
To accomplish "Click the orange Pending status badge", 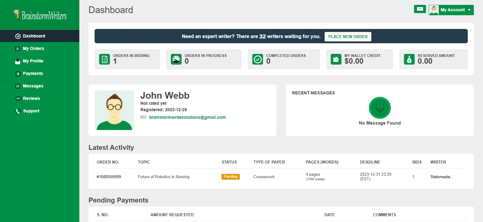I will (231, 177).
